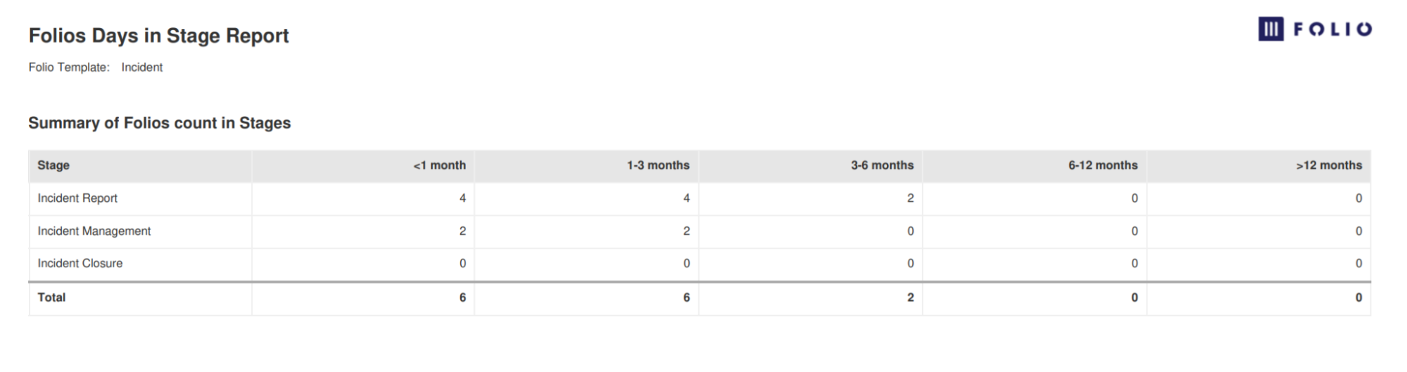Image resolution: width=1407 pixels, height=372 pixels.
Task: Select the Incident Management stage row
Action: 94,231
